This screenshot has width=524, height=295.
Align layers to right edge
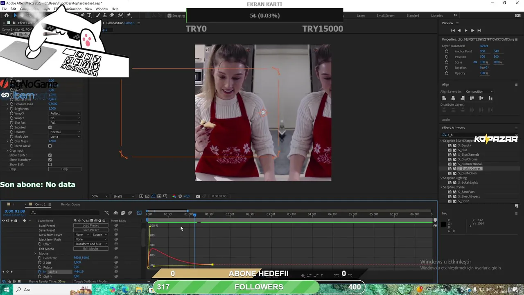(463, 98)
